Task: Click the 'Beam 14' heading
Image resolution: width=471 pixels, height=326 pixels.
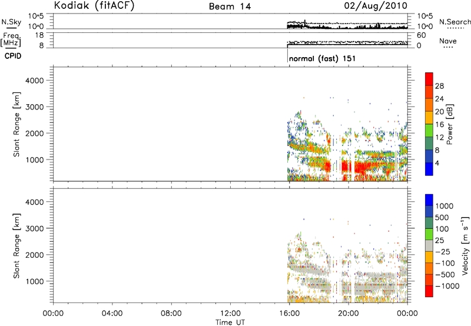Action: (230, 6)
